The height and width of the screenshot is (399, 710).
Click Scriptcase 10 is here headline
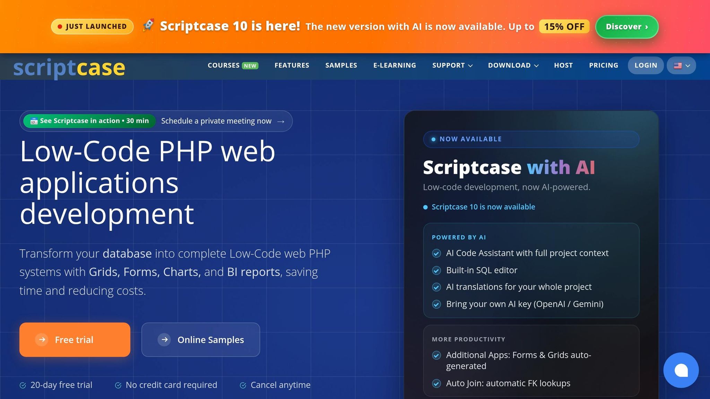(x=230, y=26)
